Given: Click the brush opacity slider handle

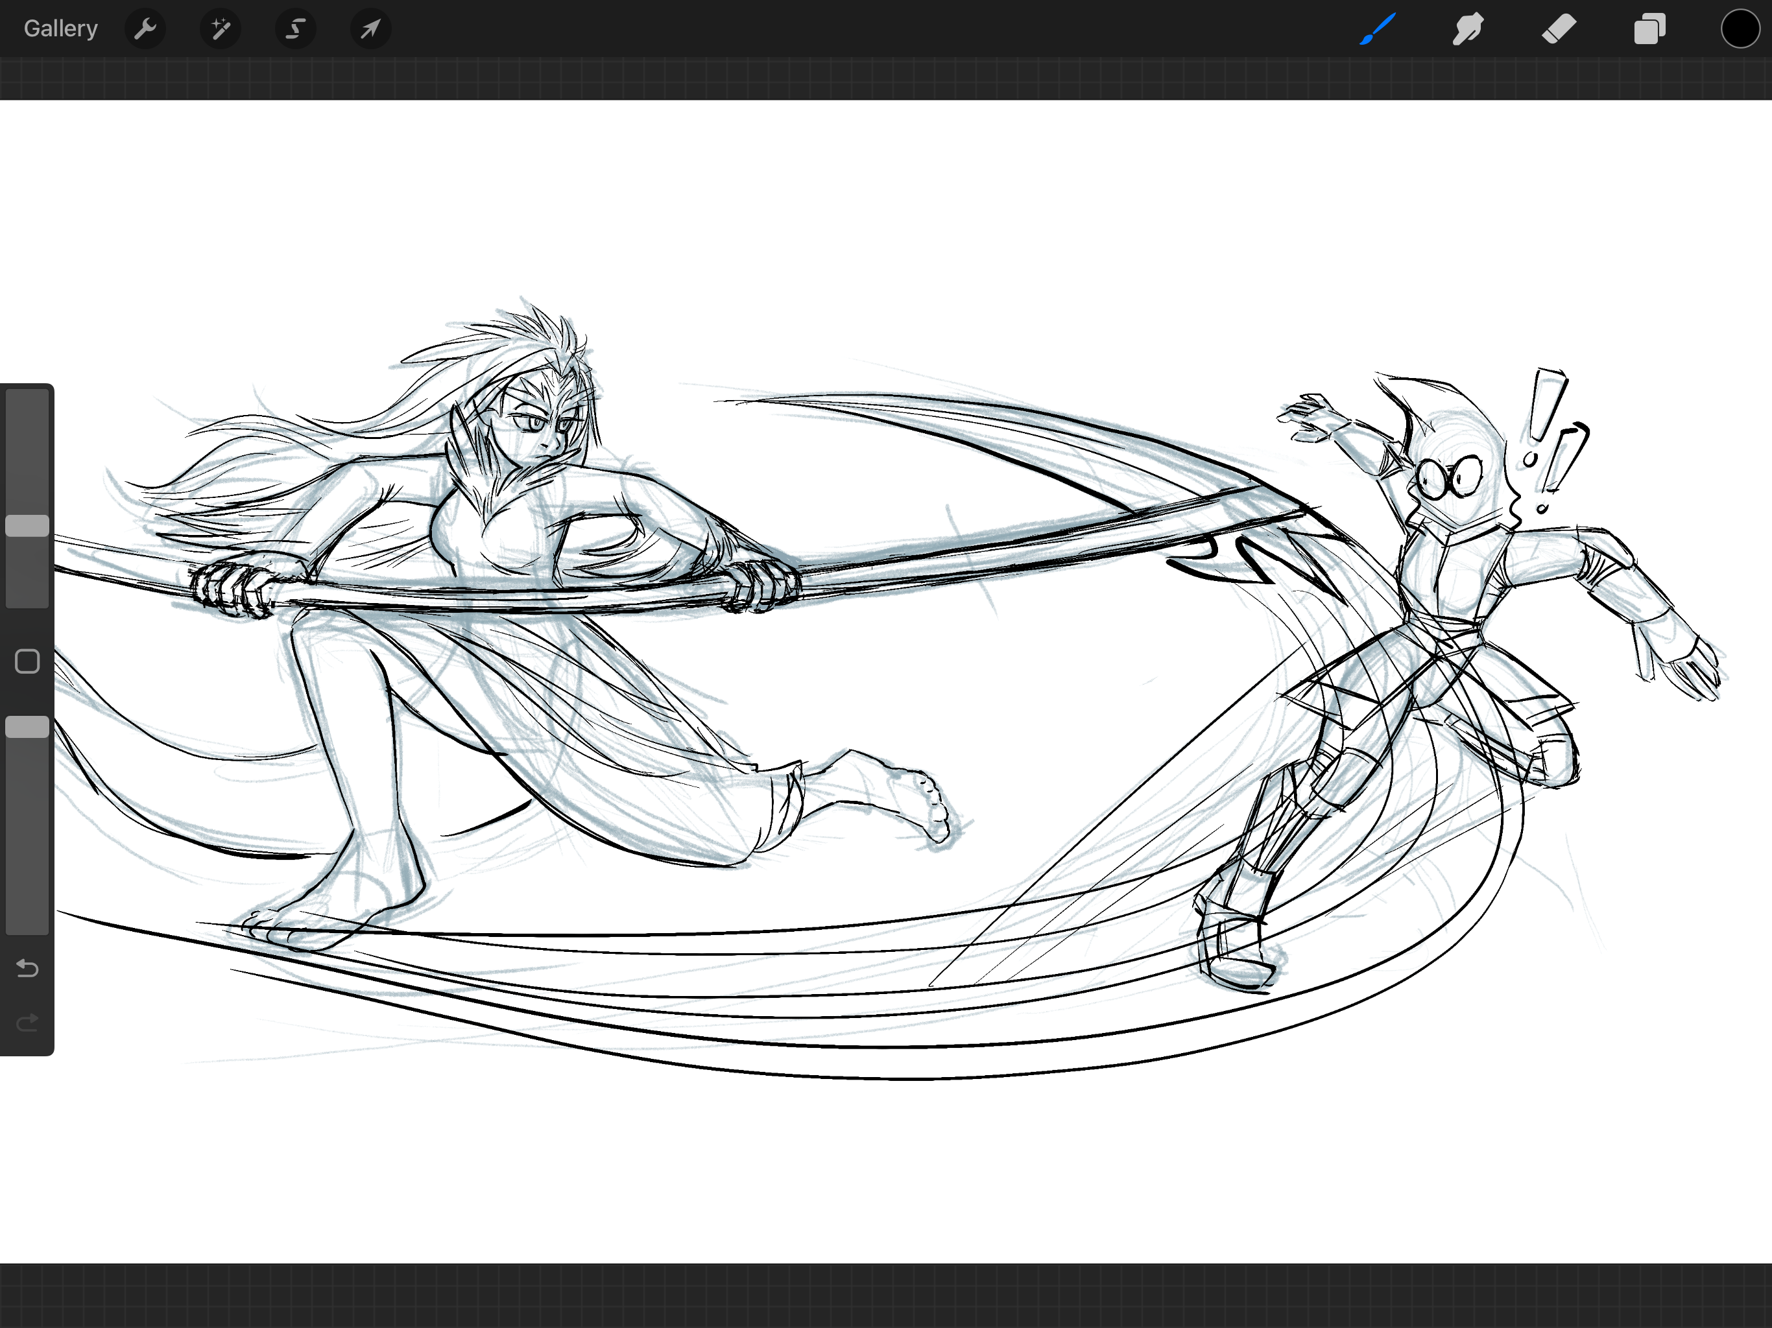Looking at the screenshot, I should click(x=27, y=726).
